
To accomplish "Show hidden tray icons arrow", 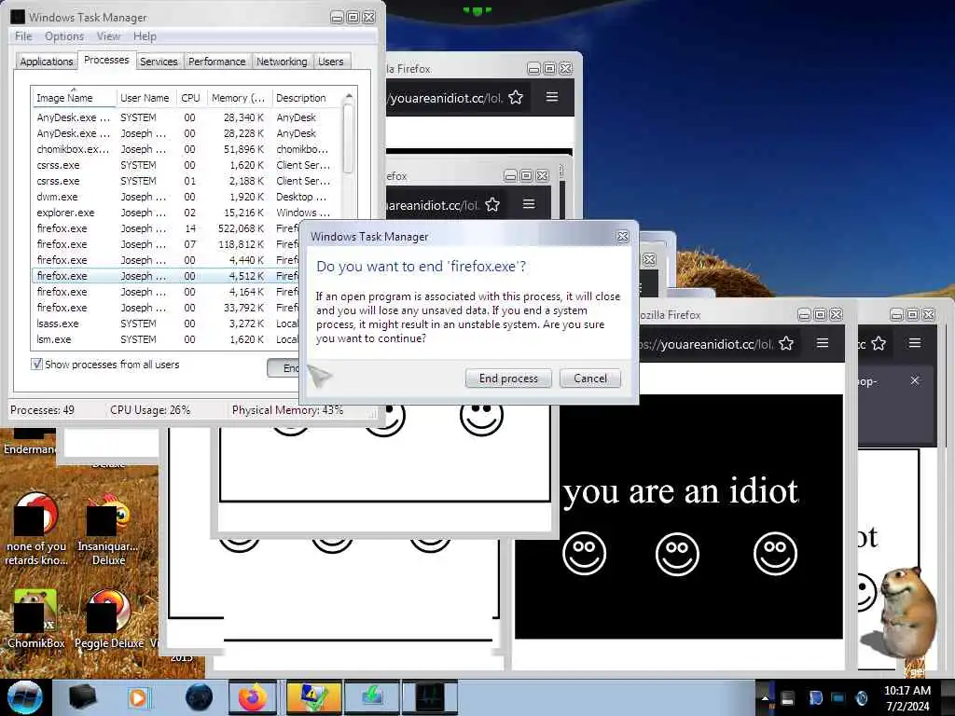I will pyautogui.click(x=765, y=698).
